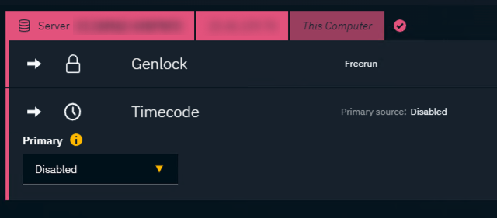The image size is (497, 218).
Task: Click the yellow info icon beside Primary
Action: coord(76,140)
